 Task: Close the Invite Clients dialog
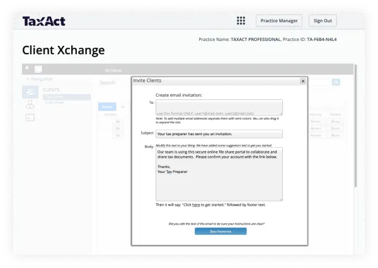303,81
